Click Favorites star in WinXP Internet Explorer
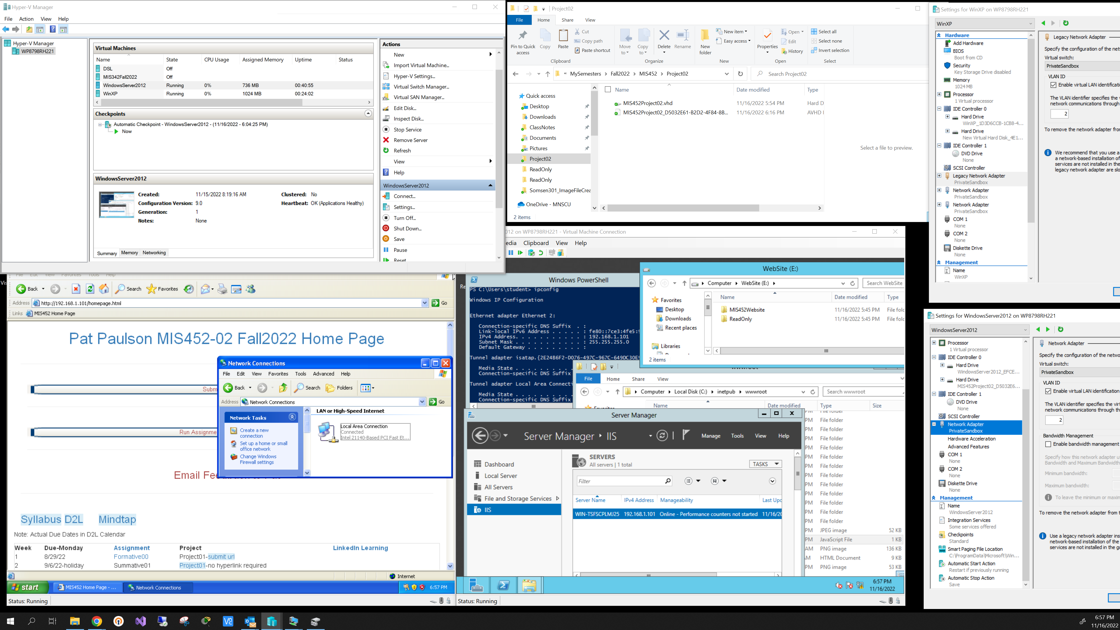The width and height of the screenshot is (1120, 630). pos(162,289)
